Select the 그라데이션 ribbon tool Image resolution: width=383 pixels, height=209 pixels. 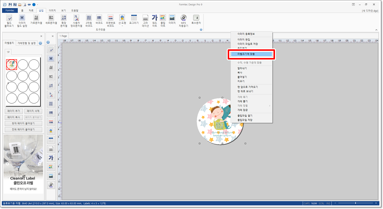click(x=145, y=21)
